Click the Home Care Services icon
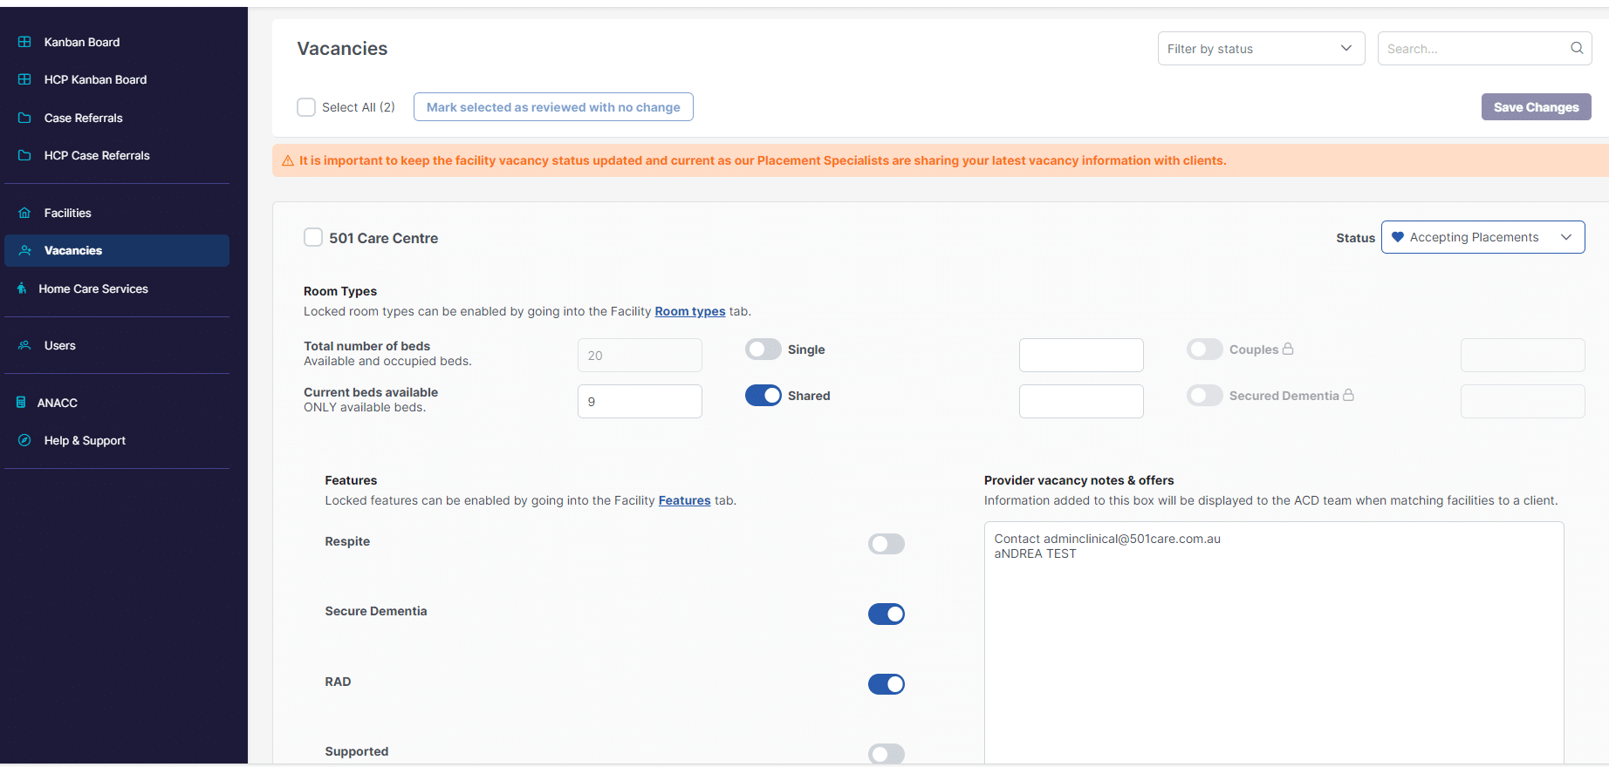Screen dimensions: 1609x767 pos(22,288)
